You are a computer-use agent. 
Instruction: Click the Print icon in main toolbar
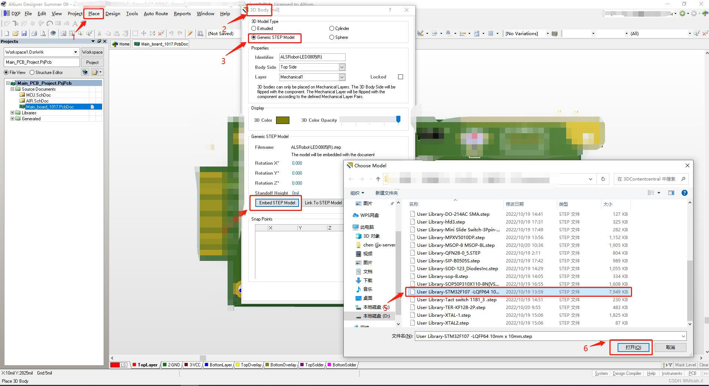coord(34,33)
